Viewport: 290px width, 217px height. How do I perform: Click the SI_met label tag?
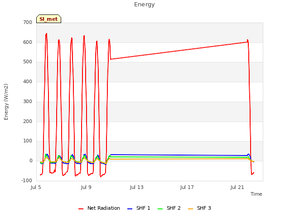pyautogui.click(x=48, y=19)
